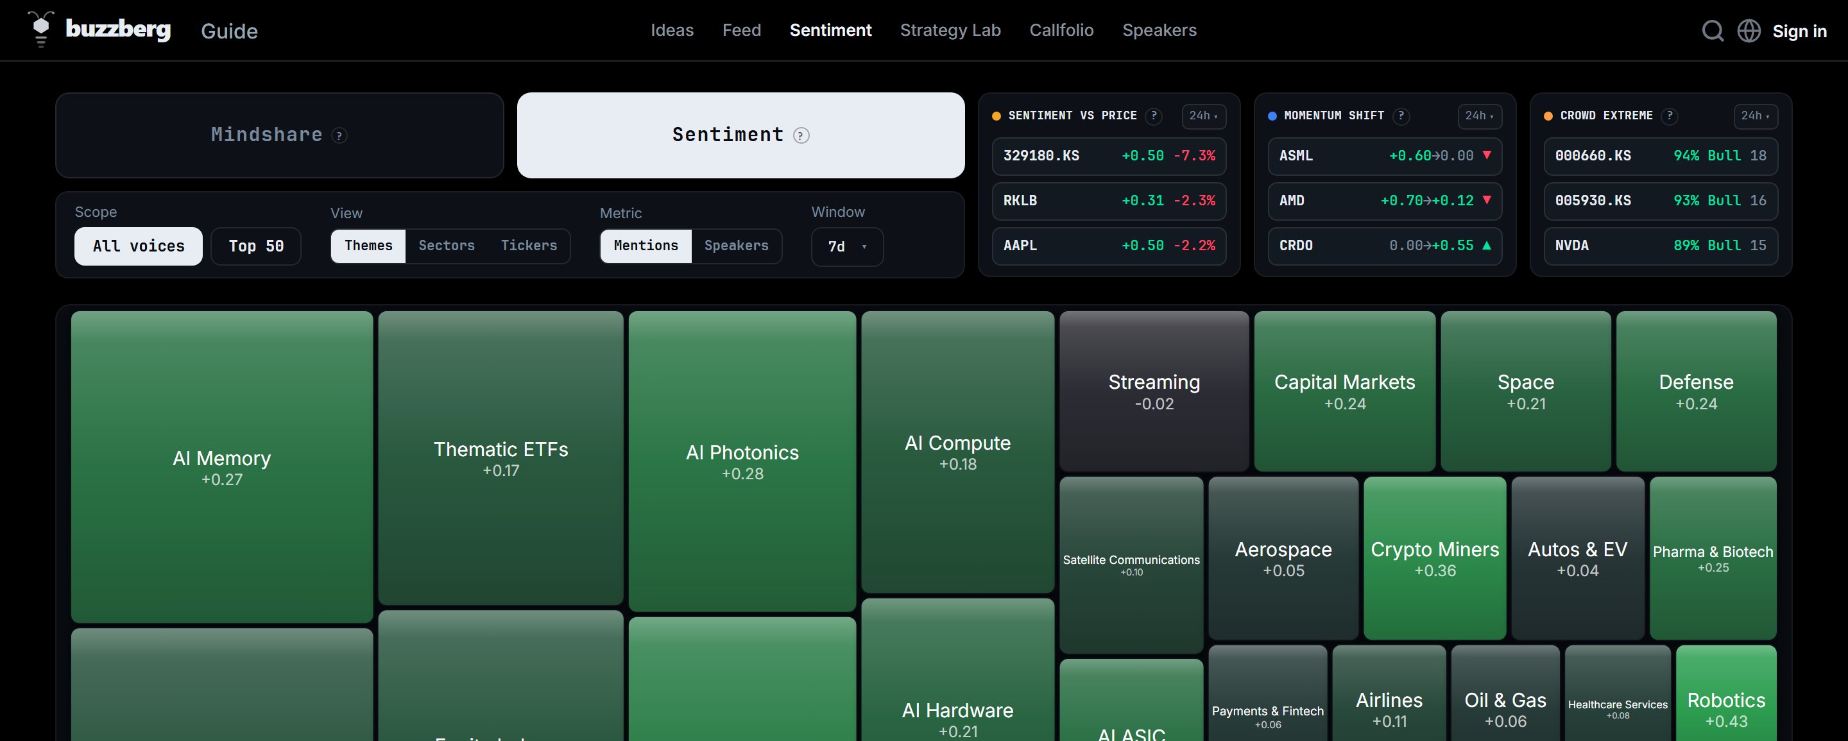Select the Airlines tile

[1390, 694]
